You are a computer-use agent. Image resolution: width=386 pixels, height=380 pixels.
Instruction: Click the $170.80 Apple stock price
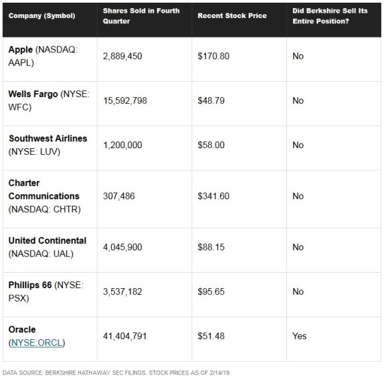pyautogui.click(x=213, y=56)
